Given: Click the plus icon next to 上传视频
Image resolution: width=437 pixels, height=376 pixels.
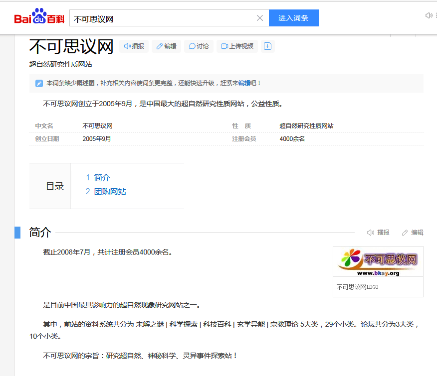Looking at the screenshot, I should [267, 46].
